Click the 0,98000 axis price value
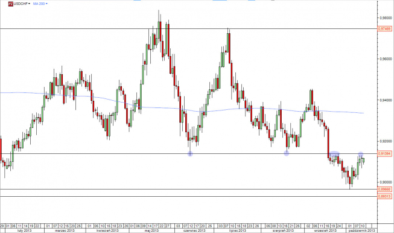Viewport: 394px width, 233px height. click(x=386, y=18)
